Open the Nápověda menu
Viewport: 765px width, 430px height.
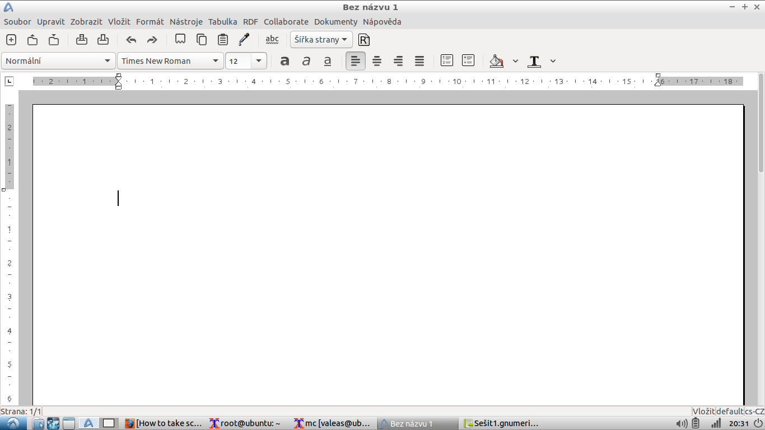(382, 22)
